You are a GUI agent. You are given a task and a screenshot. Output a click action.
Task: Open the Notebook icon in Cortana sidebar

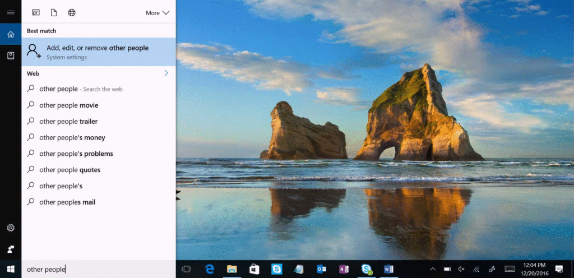point(11,55)
